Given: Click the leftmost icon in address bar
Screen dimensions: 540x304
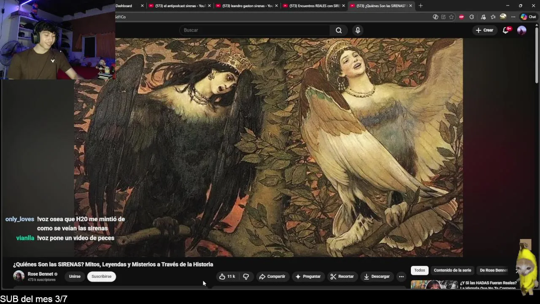Looking at the screenshot, I should 435,17.
